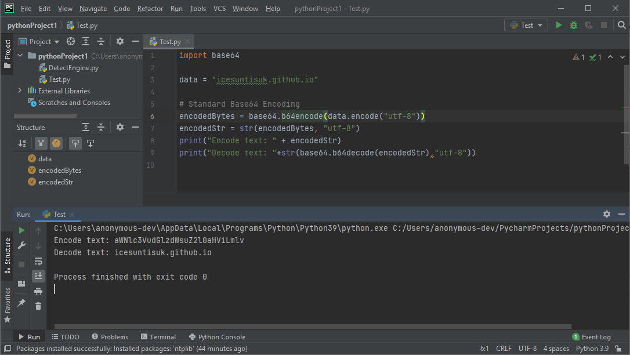
Task: Open Search Everywhere magnifier icon
Action: click(621, 25)
